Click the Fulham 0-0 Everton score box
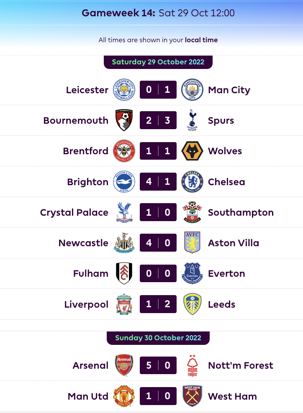Screen dimensions: 303x413 click(x=158, y=273)
